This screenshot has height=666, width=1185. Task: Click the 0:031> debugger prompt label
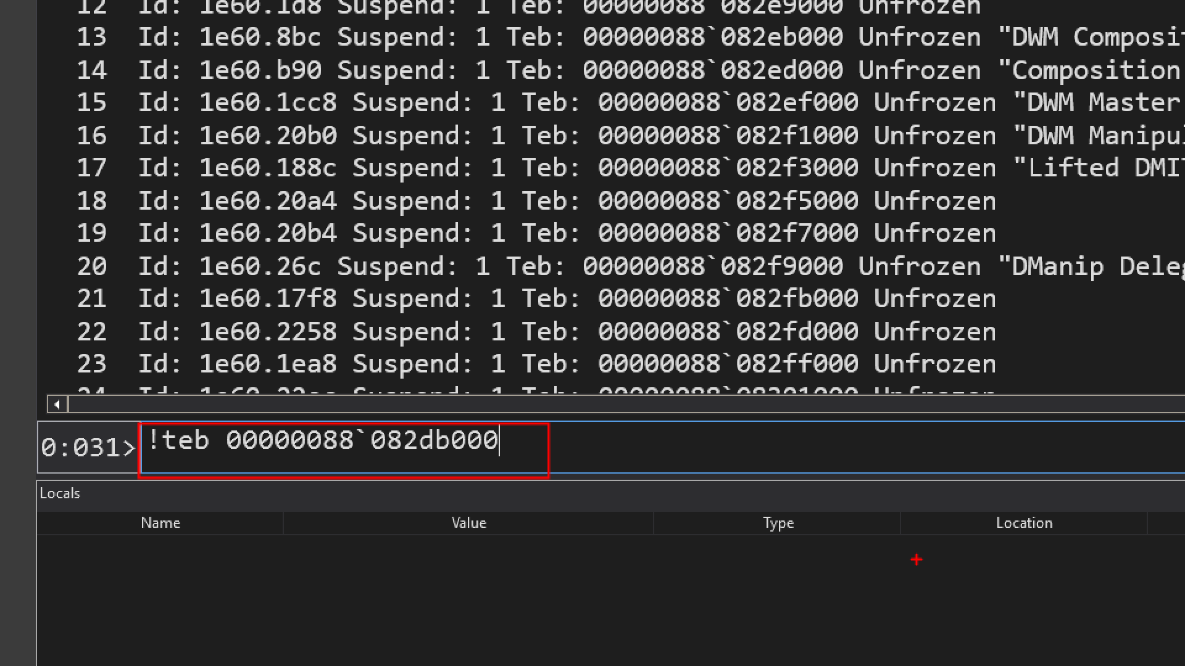tap(88, 448)
